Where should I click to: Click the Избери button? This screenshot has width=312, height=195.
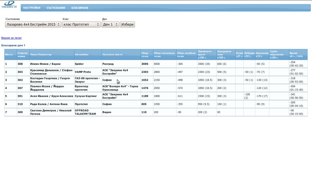click(x=127, y=24)
